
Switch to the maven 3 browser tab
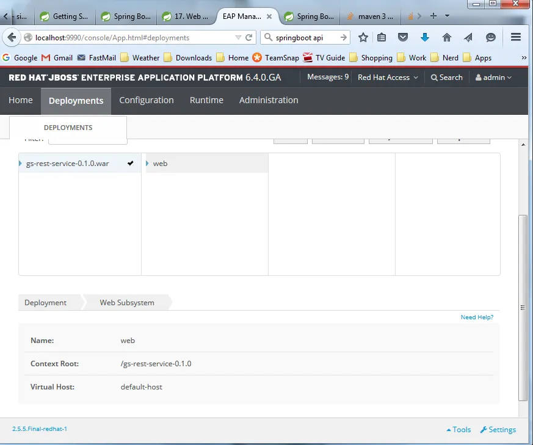point(371,16)
